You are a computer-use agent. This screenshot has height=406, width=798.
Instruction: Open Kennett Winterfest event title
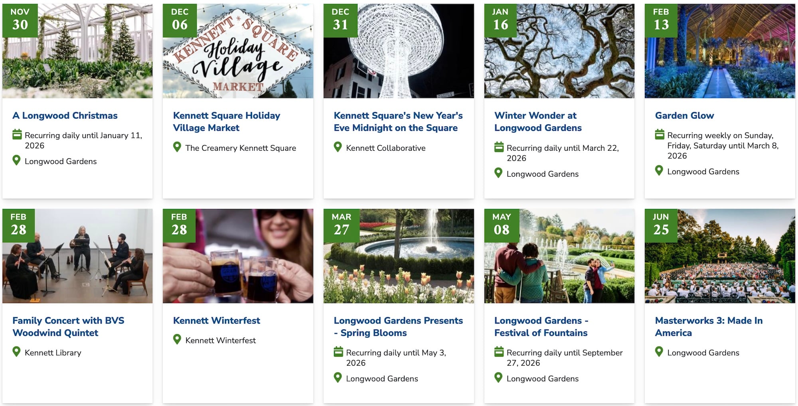(x=216, y=321)
